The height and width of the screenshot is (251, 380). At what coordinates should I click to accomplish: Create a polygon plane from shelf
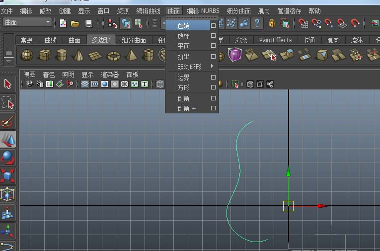point(95,56)
